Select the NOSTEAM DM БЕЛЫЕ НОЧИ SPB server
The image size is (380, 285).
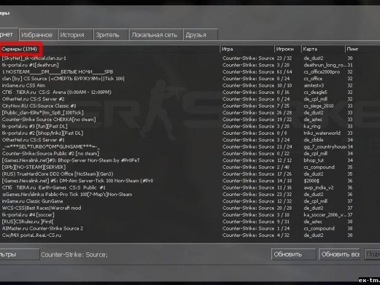[x=190, y=72]
